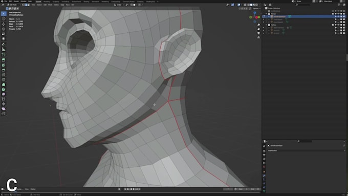The width and height of the screenshot is (348, 196).
Task: Select the Rip Region tool
Action: click(4, 114)
